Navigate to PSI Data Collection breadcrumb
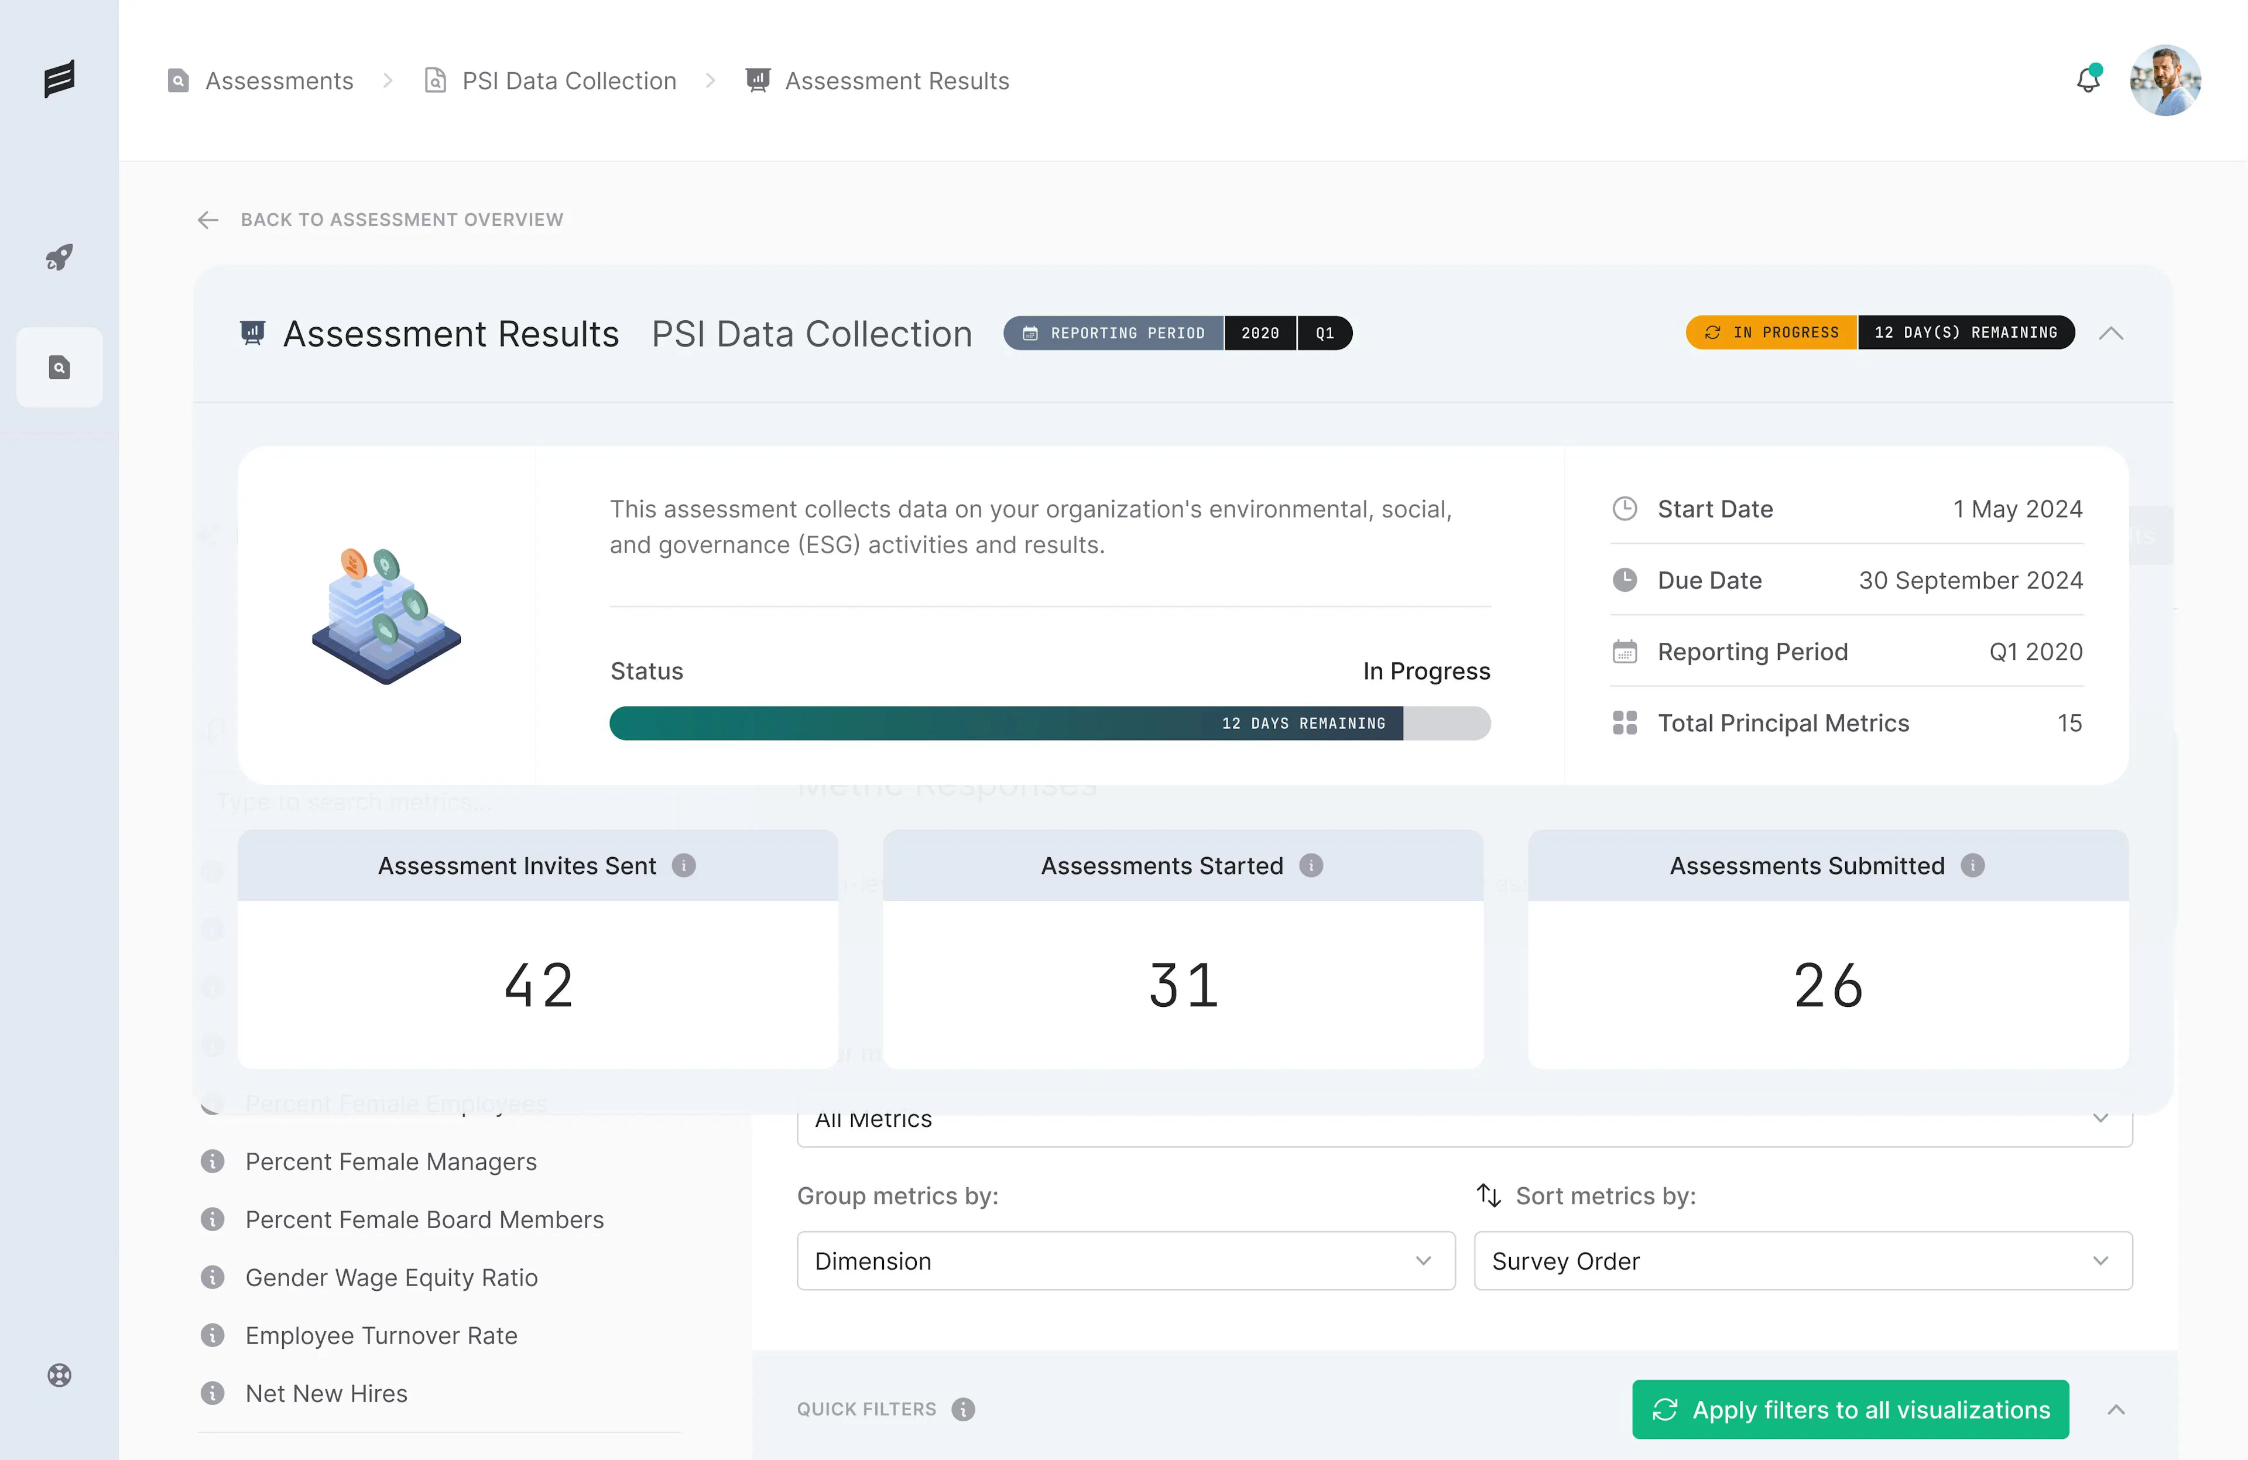 tap(568, 81)
